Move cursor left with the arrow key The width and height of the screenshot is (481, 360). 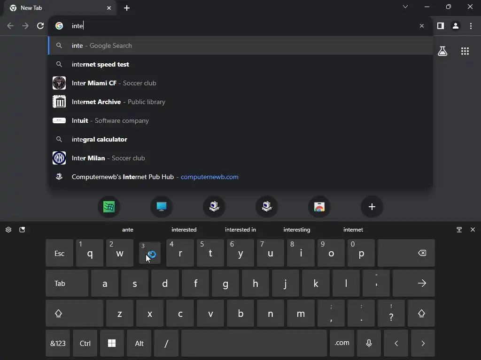396,343
